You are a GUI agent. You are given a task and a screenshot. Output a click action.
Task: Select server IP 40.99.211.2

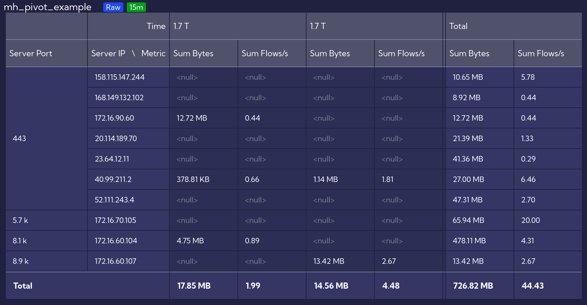point(113,180)
